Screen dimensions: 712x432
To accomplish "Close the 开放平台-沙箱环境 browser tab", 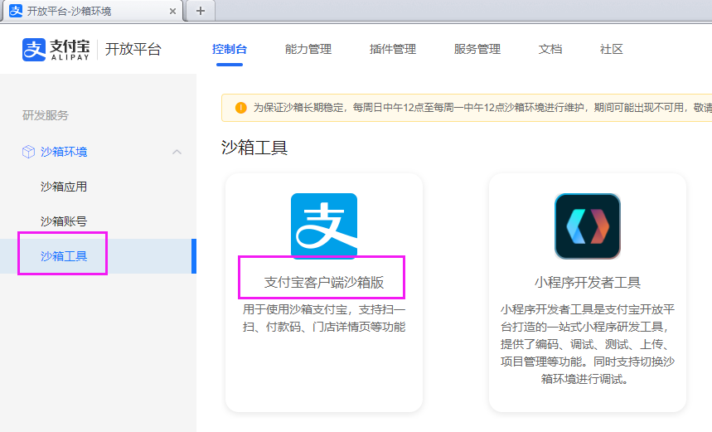I will point(172,12).
